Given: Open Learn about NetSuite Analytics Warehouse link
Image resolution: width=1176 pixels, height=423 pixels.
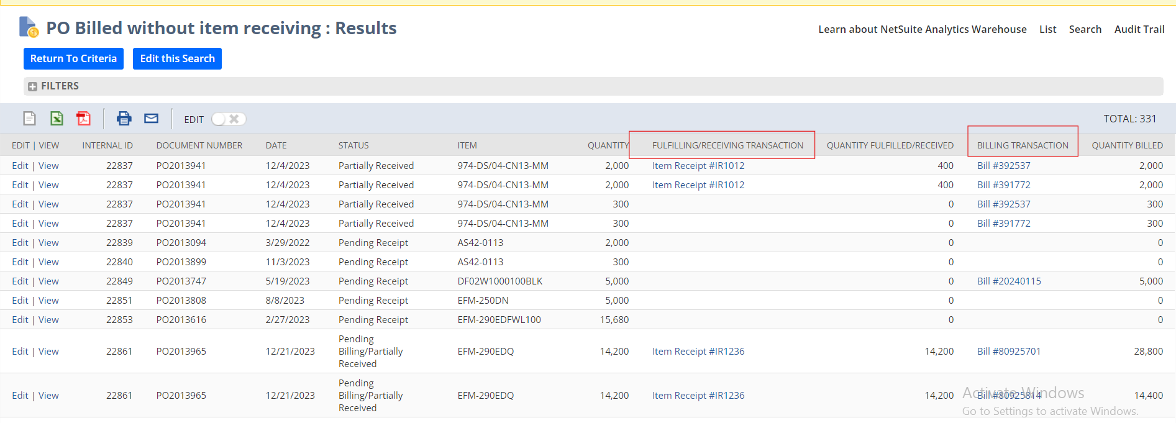Looking at the screenshot, I should (922, 29).
